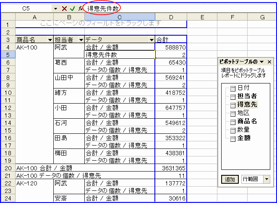The width and height of the screenshot is (277, 203).
Task: Open the データ field filter dropdown
Action: tap(152, 40)
